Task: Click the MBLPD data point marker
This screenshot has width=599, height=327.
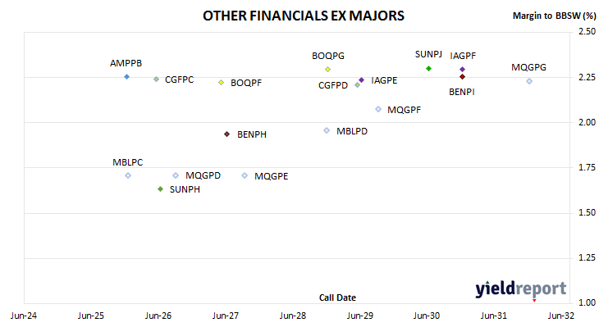Action: tap(327, 130)
